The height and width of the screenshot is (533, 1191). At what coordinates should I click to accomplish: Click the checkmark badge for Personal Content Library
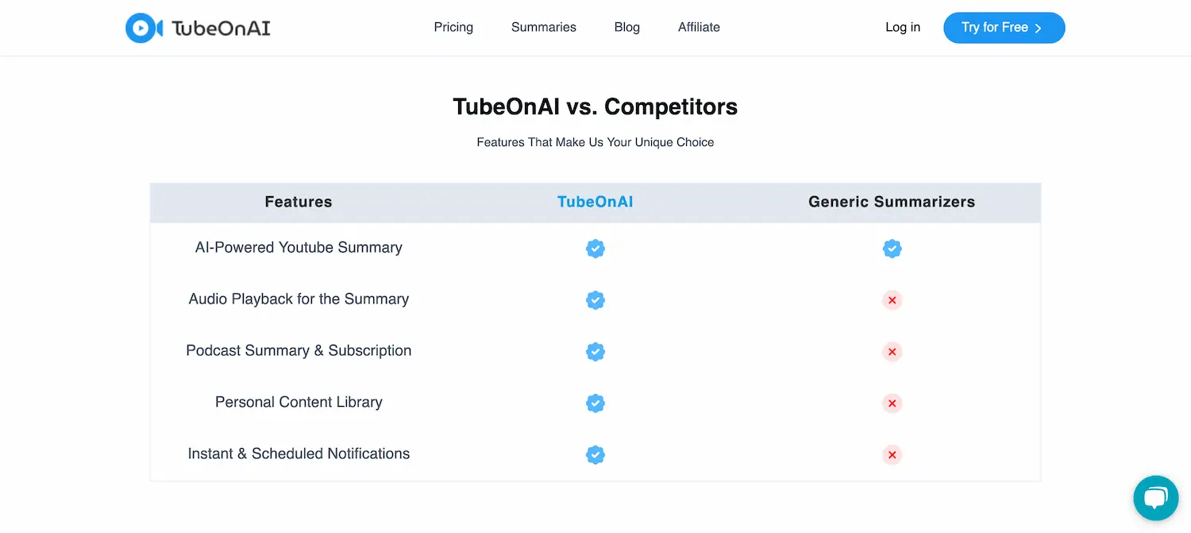(595, 403)
